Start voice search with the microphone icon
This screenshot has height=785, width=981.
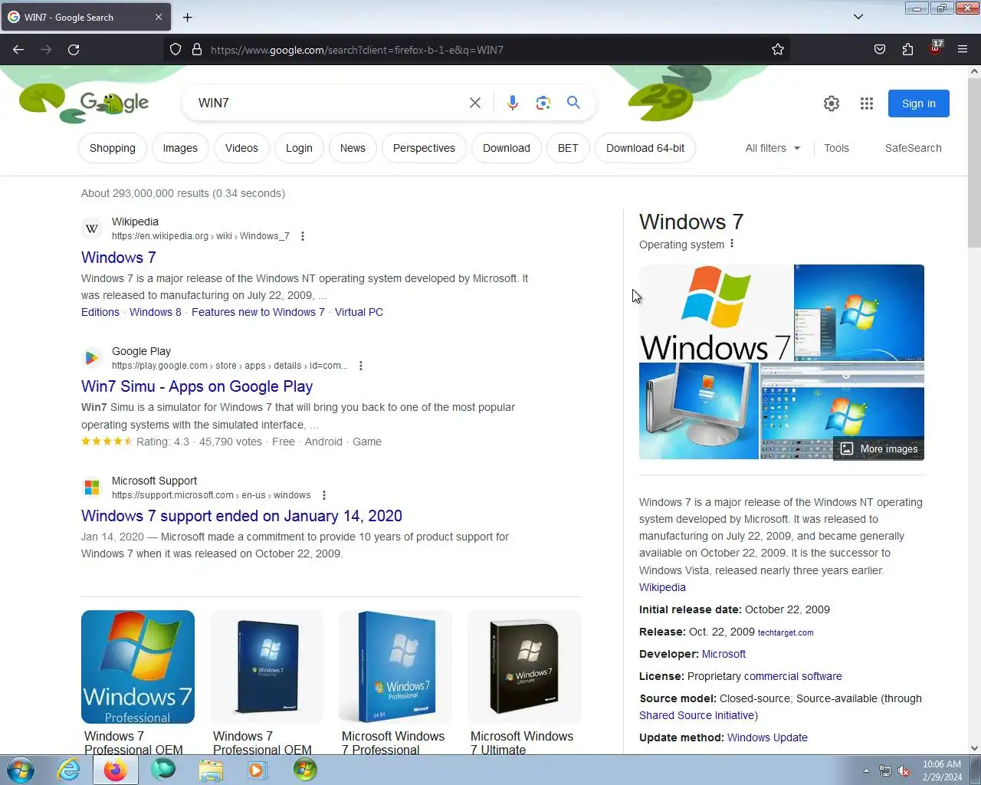[513, 103]
